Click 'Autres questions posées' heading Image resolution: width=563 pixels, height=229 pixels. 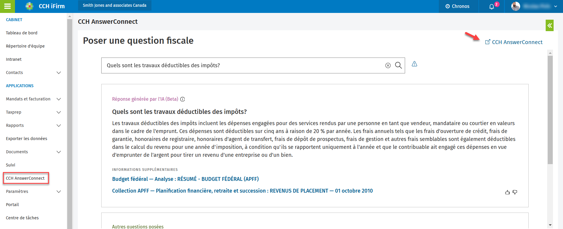point(138,226)
